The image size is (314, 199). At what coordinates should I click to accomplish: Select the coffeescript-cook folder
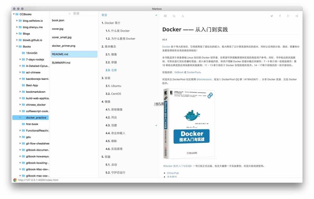click(x=37, y=111)
